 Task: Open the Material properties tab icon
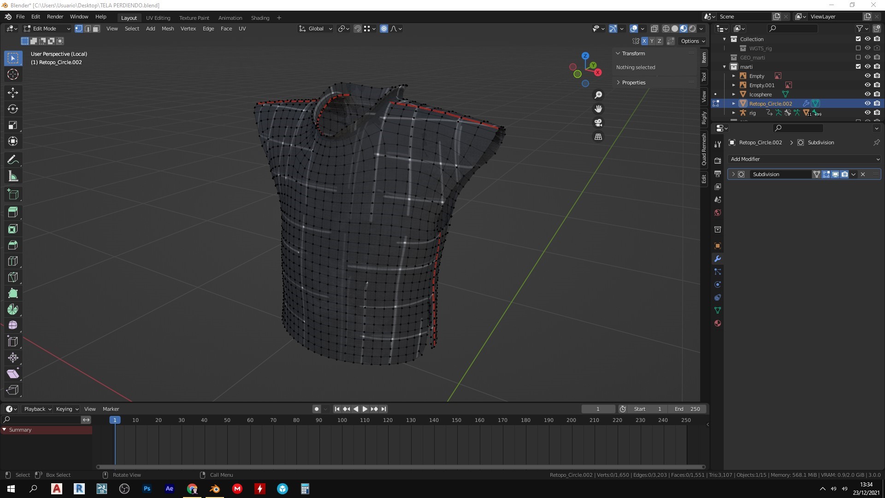(717, 323)
